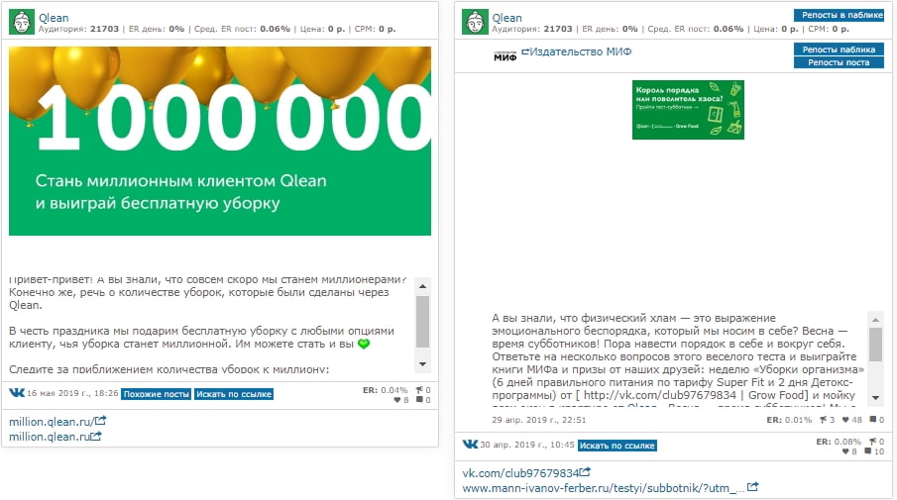The height and width of the screenshot is (500, 897).
Task: Open the www.mann-ivanov-ferber.ru subbotnik link
Action: (x=603, y=488)
